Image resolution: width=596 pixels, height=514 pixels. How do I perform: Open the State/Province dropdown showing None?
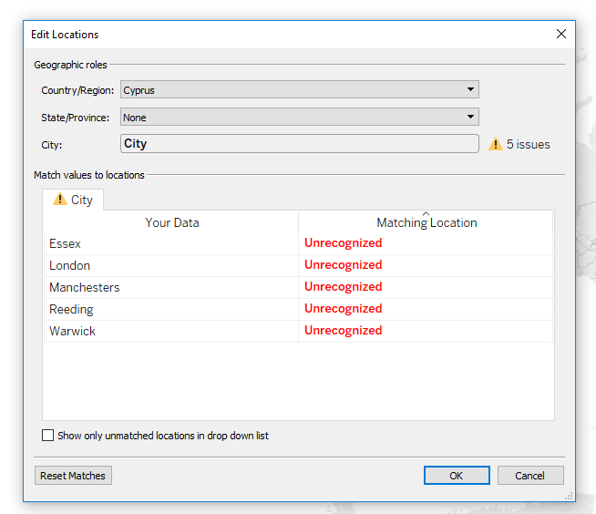coord(300,117)
